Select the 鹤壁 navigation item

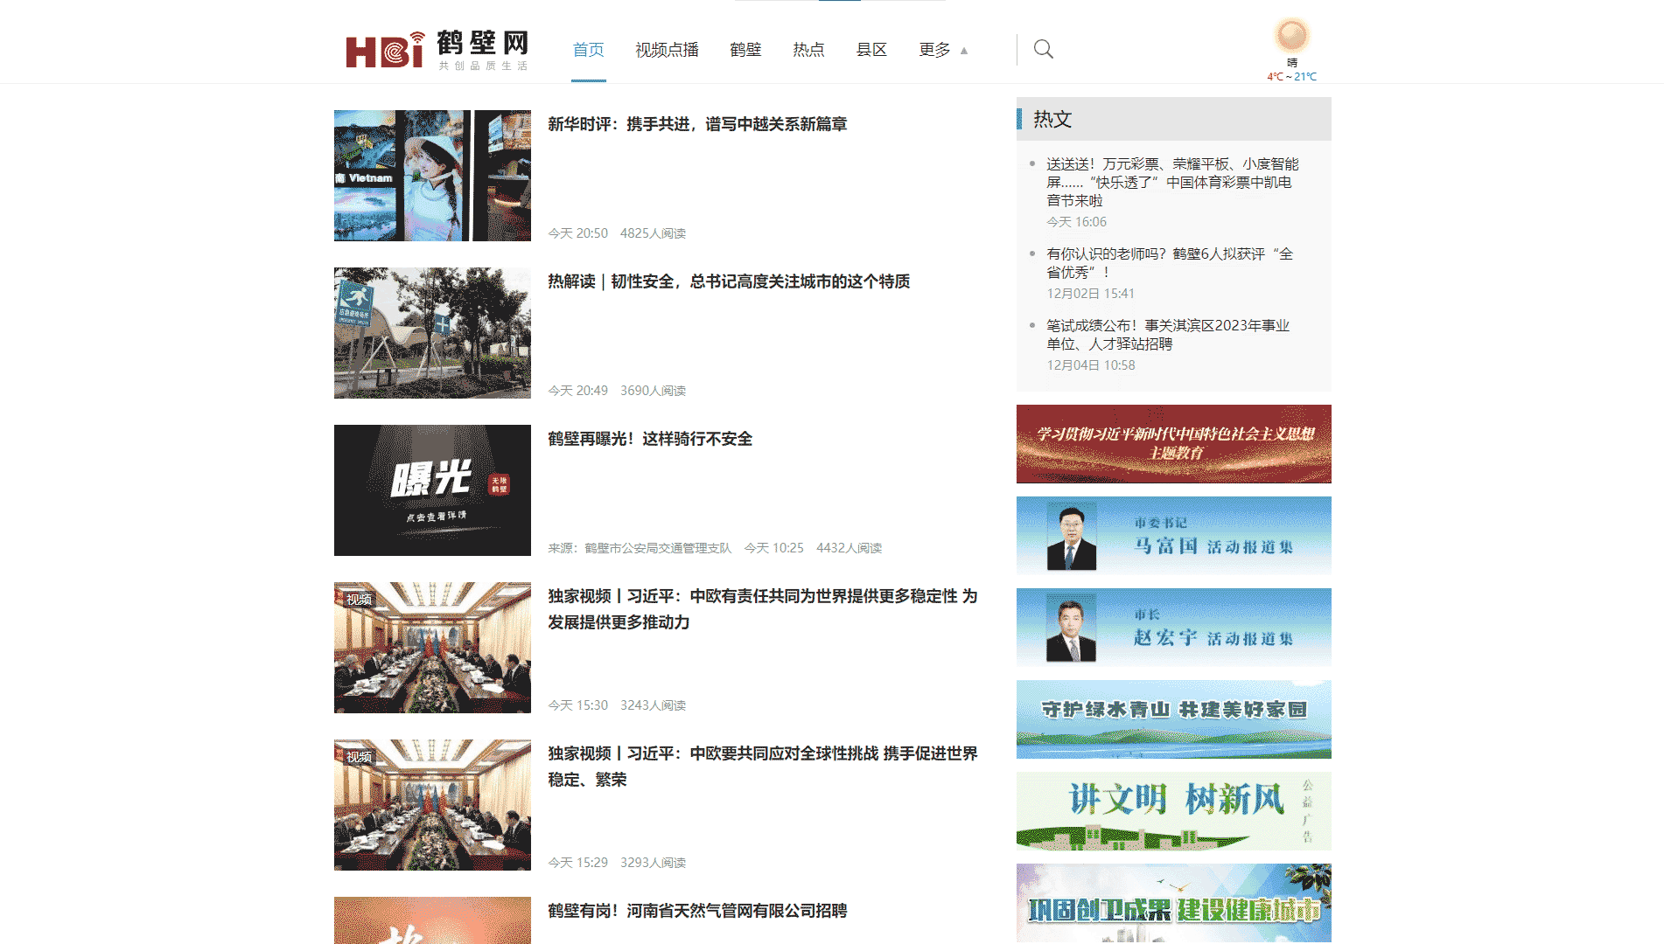pyautogui.click(x=745, y=50)
